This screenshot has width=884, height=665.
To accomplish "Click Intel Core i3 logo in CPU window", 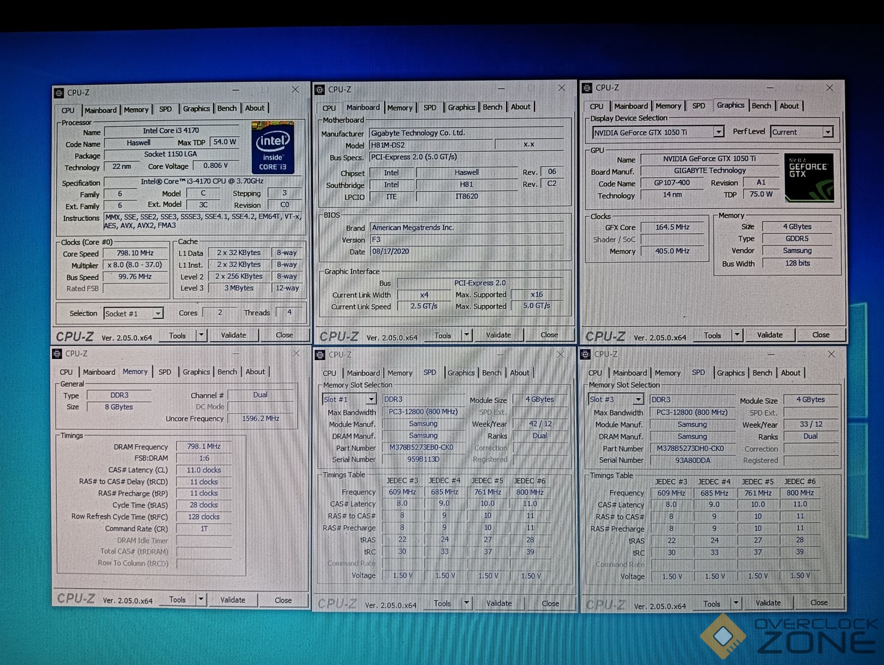I will (x=273, y=148).
